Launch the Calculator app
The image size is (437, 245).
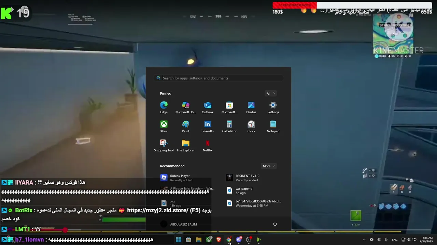229,127
